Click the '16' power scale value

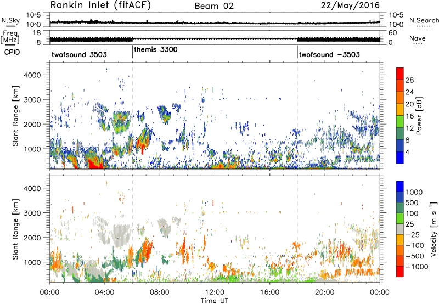(x=409, y=116)
